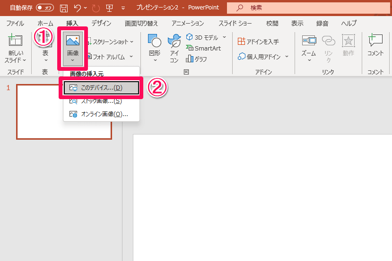
Task: Select オンライン画像(O)... menu entry
Action: click(x=101, y=114)
